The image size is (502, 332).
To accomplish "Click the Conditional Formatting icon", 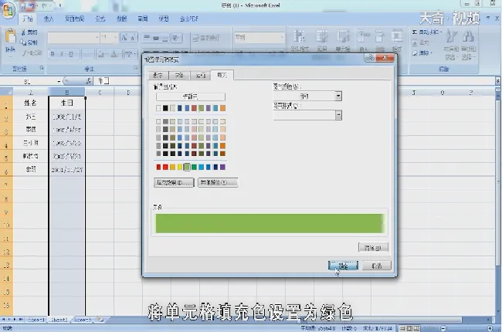I will click(300, 36).
